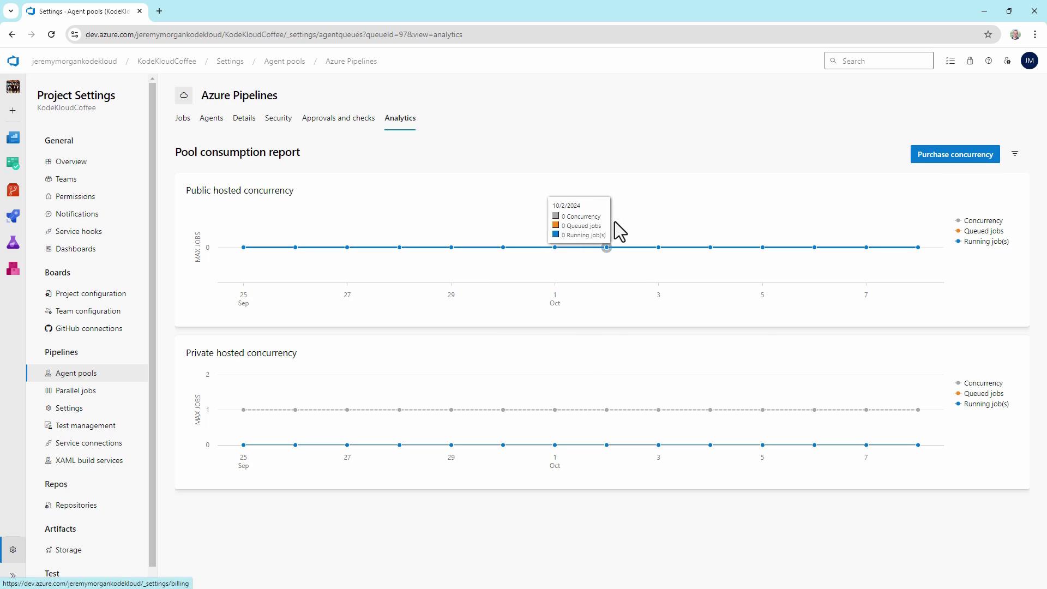Open Chrome tab search dropdown arrow
This screenshot has width=1047, height=589.
[x=10, y=11]
